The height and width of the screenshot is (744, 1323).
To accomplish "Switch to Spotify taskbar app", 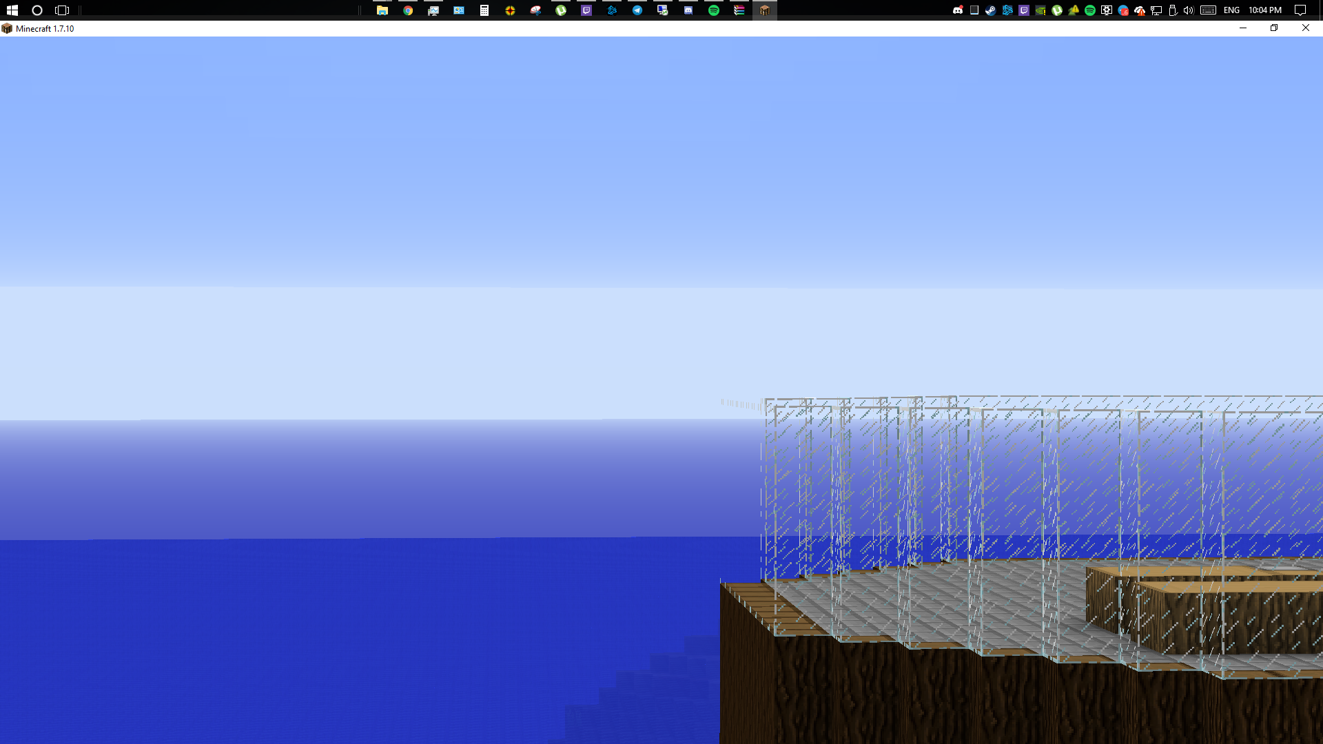I will (x=714, y=10).
